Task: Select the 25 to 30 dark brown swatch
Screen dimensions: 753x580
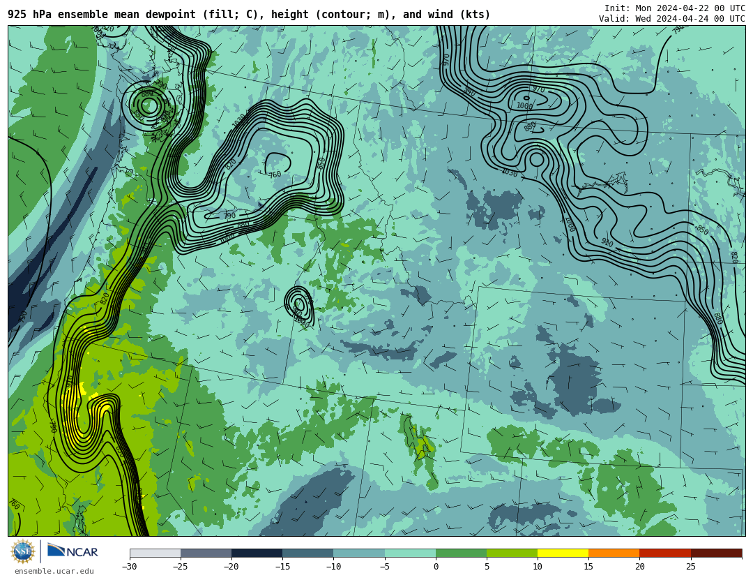Action: (716, 553)
